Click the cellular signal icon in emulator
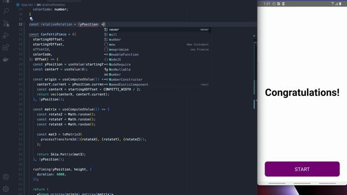The width and height of the screenshot is (347, 195). tap(336, 4)
